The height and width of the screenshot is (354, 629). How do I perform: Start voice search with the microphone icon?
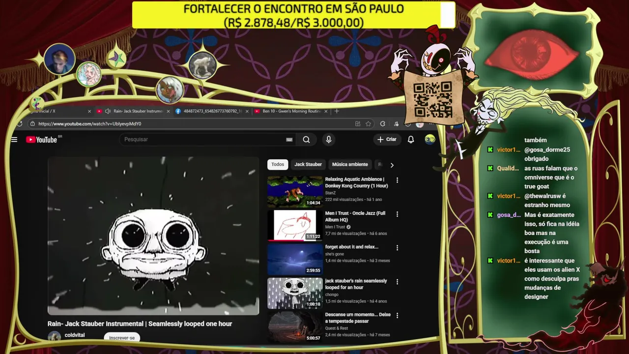click(329, 140)
